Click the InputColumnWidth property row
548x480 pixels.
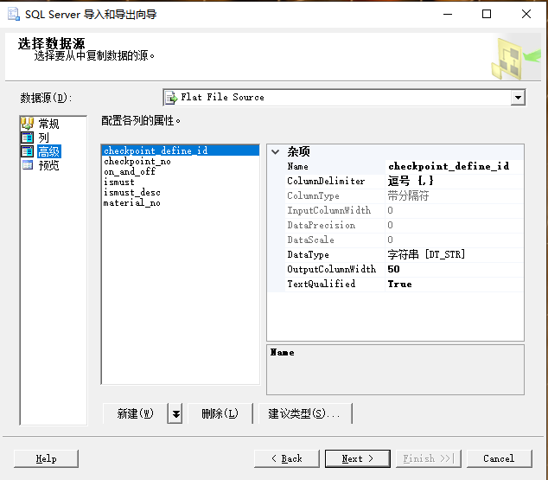tap(405, 210)
